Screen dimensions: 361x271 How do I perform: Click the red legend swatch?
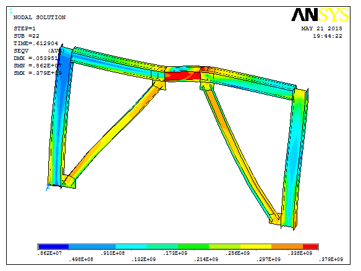(310, 247)
